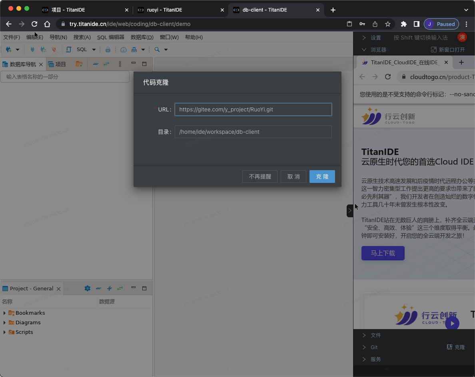Click the lock icon in the toolbar
This screenshot has height=377, width=475.
pyautogui.click(x=108, y=50)
